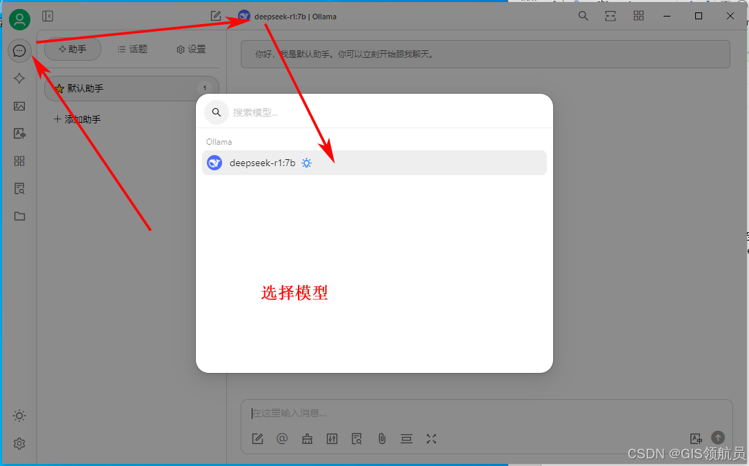Click translate icon beside send button

click(696, 438)
